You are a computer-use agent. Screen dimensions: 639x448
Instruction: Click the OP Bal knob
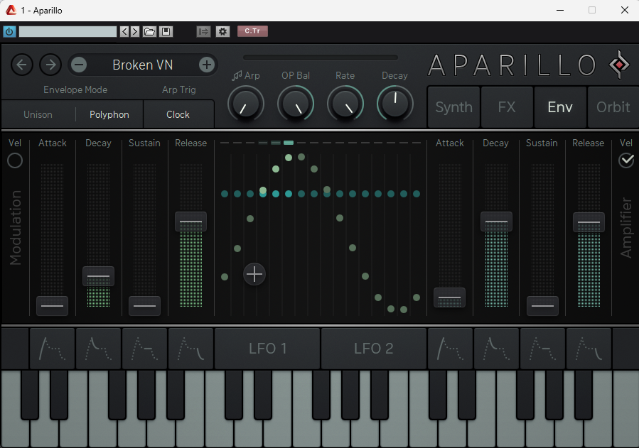[x=296, y=104]
